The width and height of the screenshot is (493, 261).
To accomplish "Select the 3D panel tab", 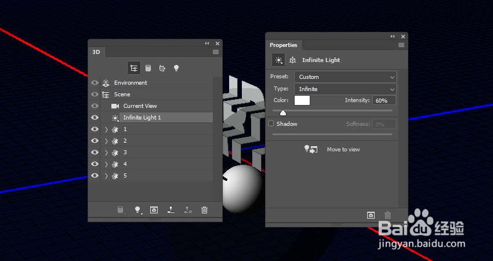I will click(x=96, y=52).
